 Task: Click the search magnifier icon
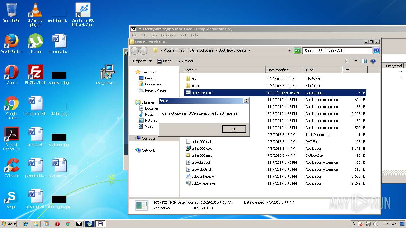[376, 51]
